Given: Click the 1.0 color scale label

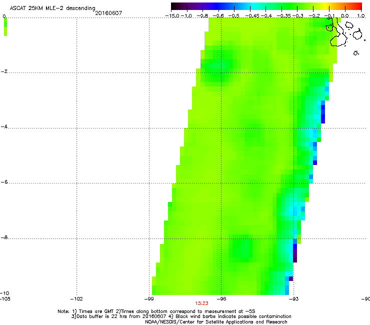Looking at the screenshot, I should [x=361, y=16].
